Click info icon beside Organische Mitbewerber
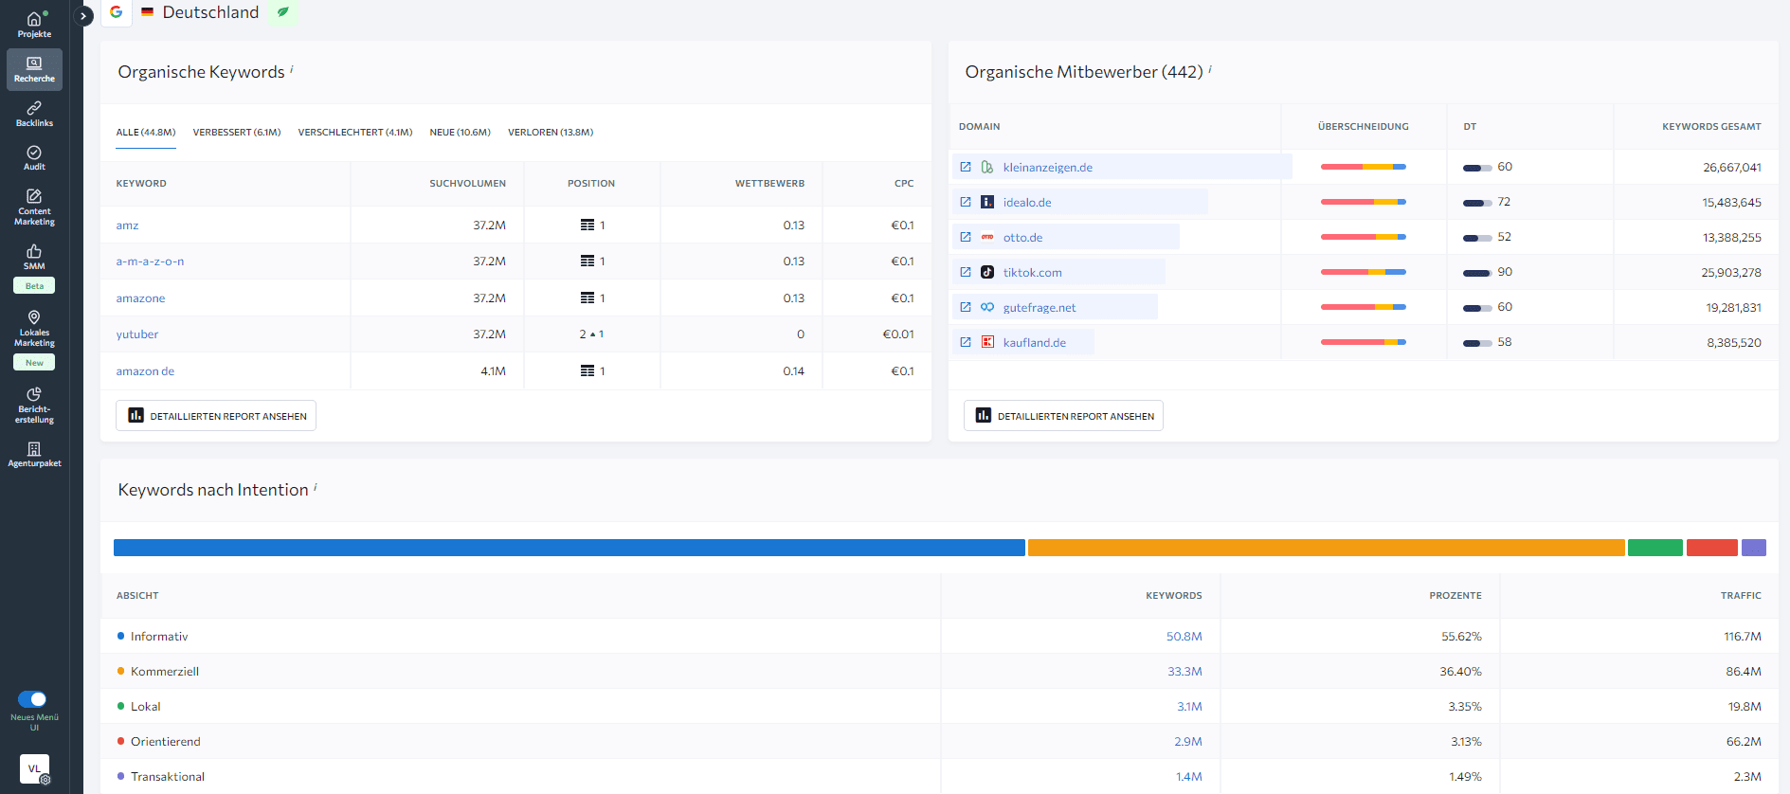This screenshot has height=794, width=1790. (1210, 68)
